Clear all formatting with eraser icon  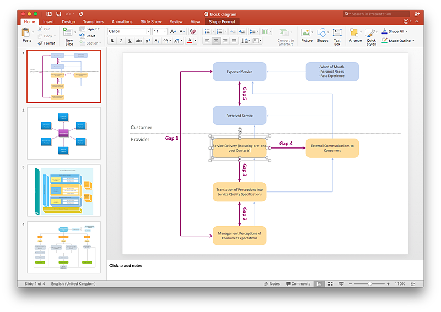[192, 31]
